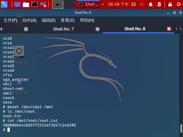Switch to Shell taskbar window button
Viewport: 183px width, 137px height.
click(88, 4)
